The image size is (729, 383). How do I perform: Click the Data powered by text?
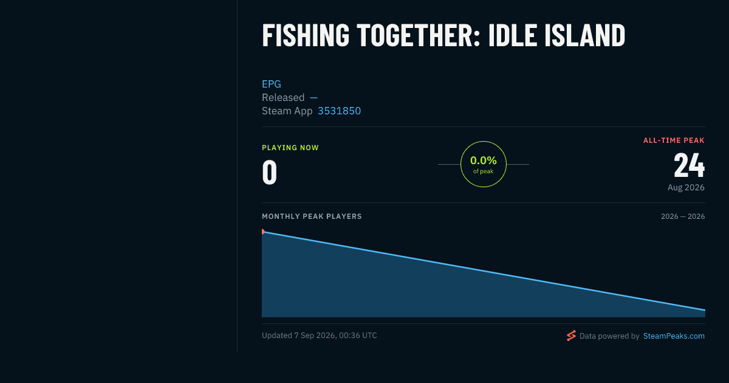(x=609, y=336)
